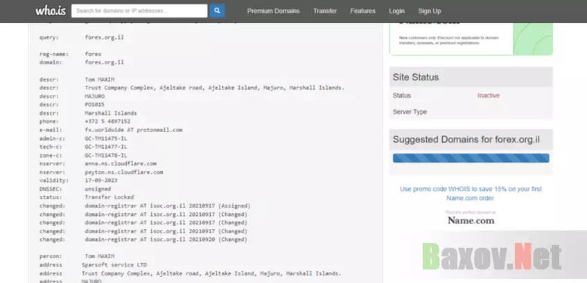Click tech-c value GC-TM11477-IL
This screenshot has width=587, height=283.
(x=106, y=147)
